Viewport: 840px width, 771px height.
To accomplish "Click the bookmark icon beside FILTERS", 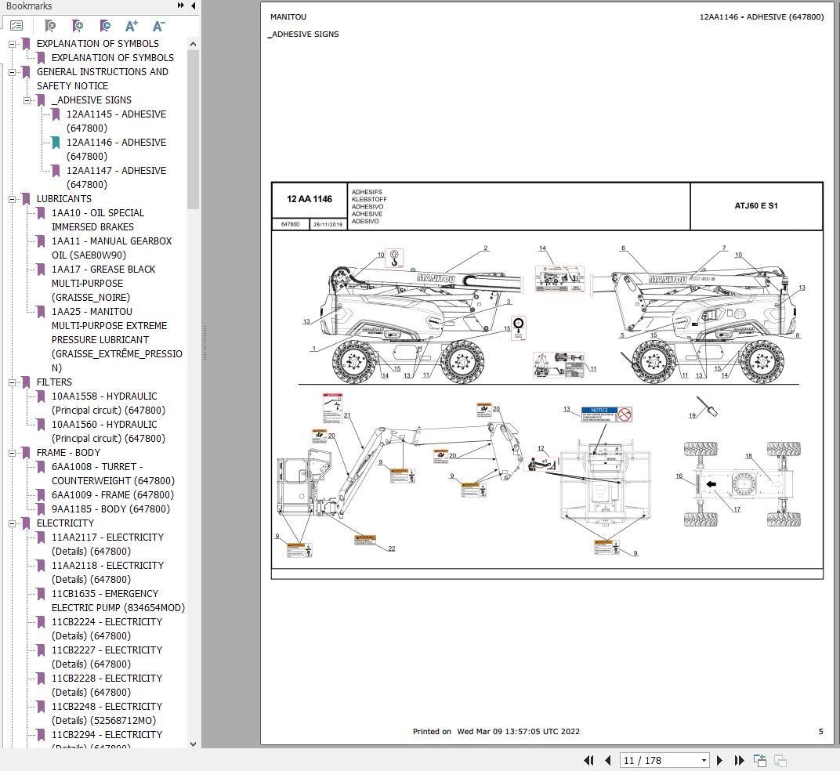I will click(26, 382).
